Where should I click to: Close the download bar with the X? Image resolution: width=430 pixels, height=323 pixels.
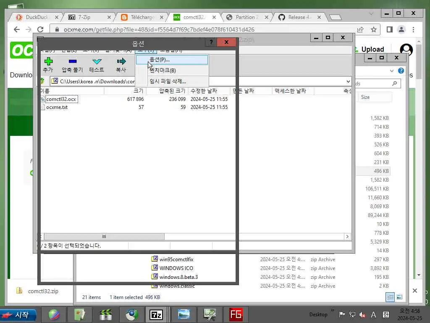pos(414,291)
